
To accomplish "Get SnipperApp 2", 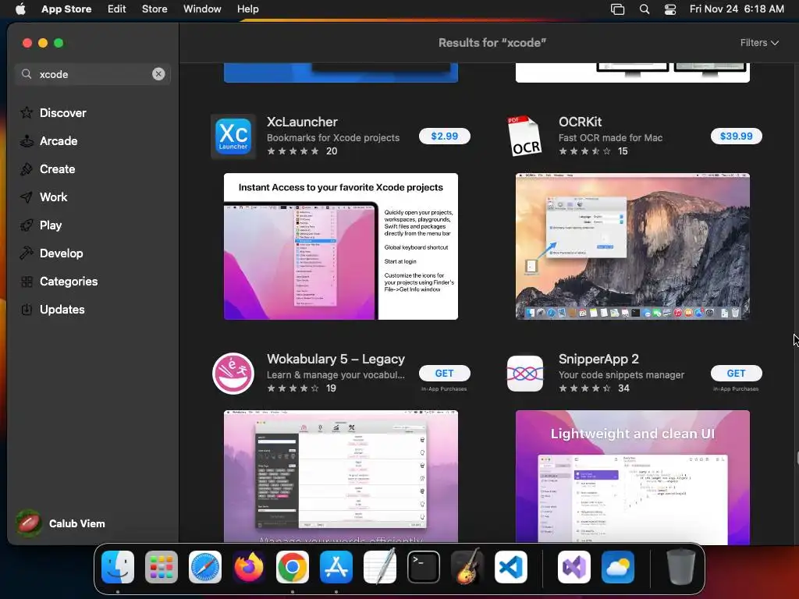I will point(736,374).
